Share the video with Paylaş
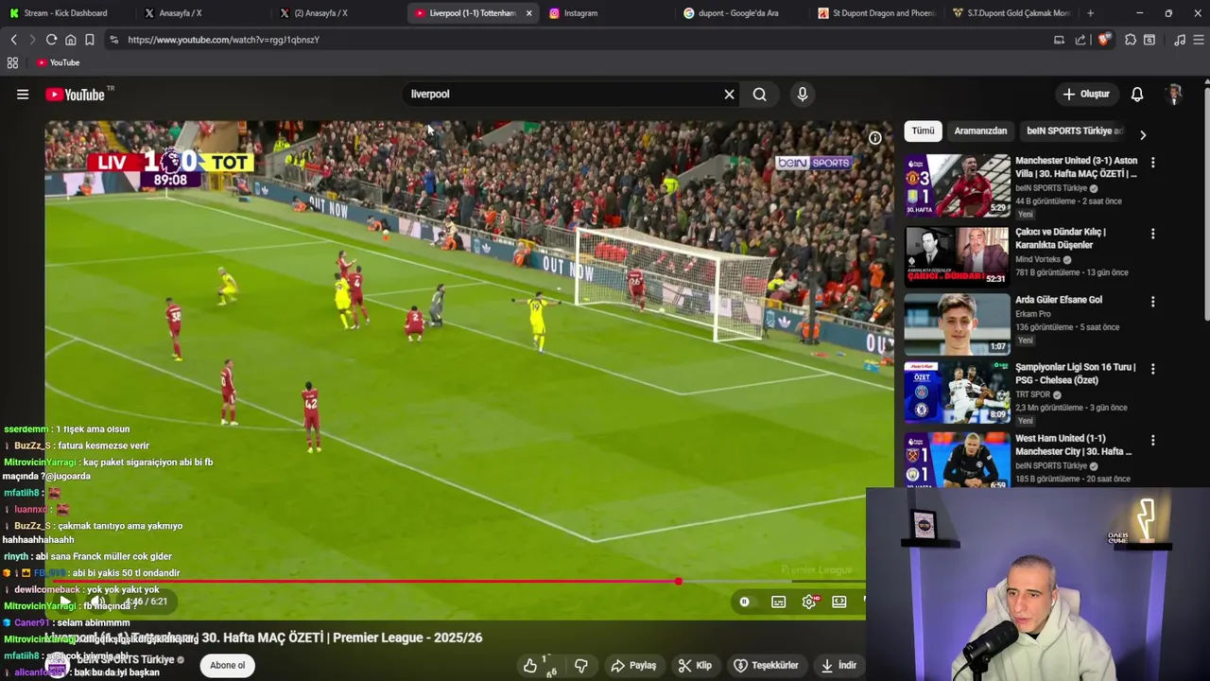 (x=633, y=665)
